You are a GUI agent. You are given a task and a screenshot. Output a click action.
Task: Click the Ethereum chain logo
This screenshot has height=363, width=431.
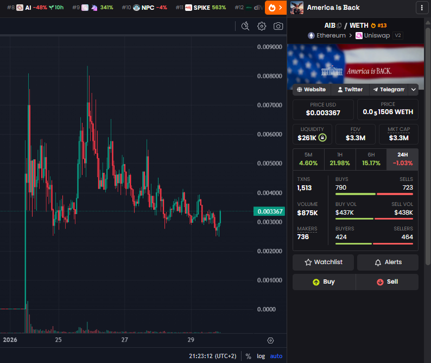[311, 35]
